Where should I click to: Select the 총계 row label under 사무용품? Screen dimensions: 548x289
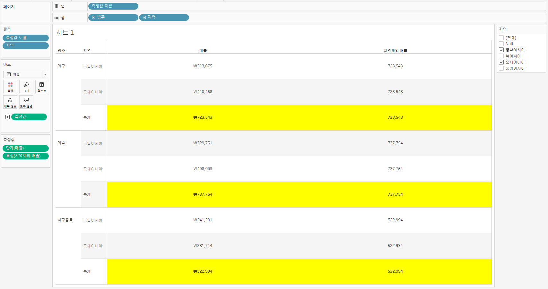[x=87, y=272]
